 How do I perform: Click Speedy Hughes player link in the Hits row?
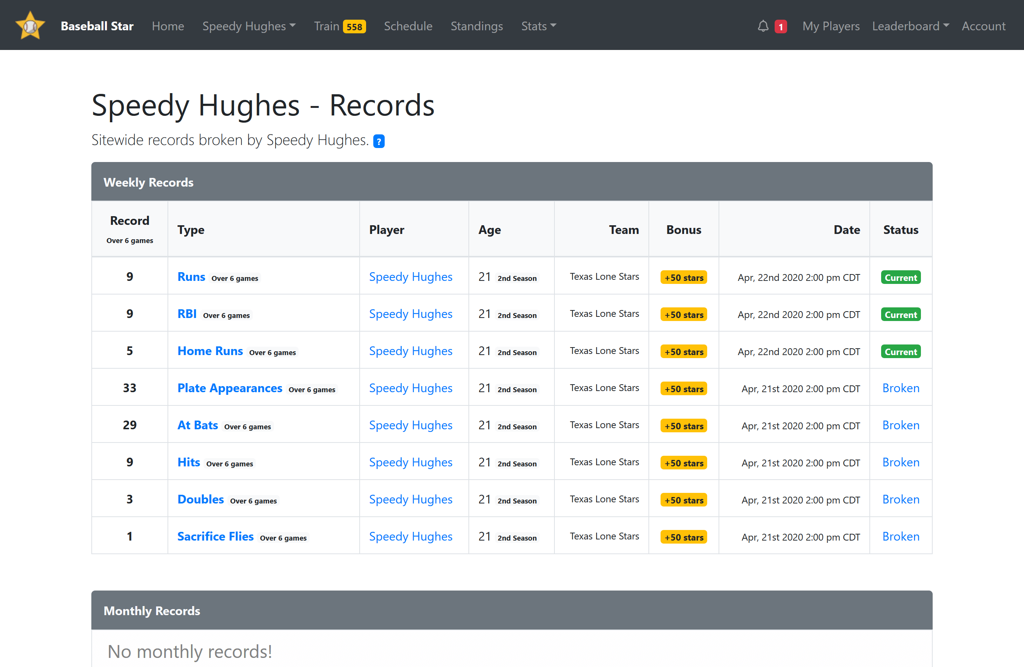click(x=410, y=463)
